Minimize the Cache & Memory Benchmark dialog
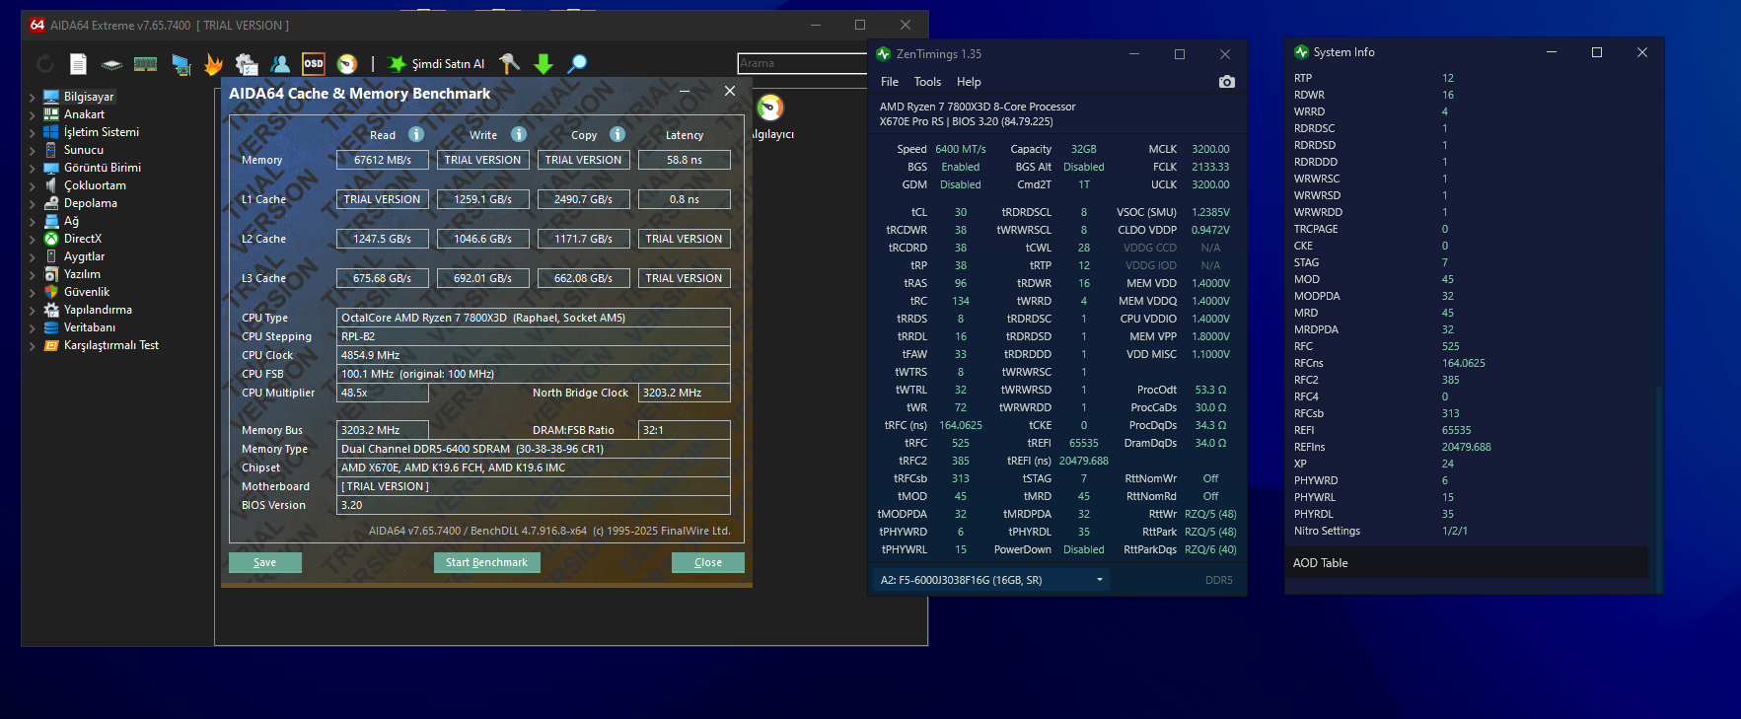 click(x=685, y=91)
